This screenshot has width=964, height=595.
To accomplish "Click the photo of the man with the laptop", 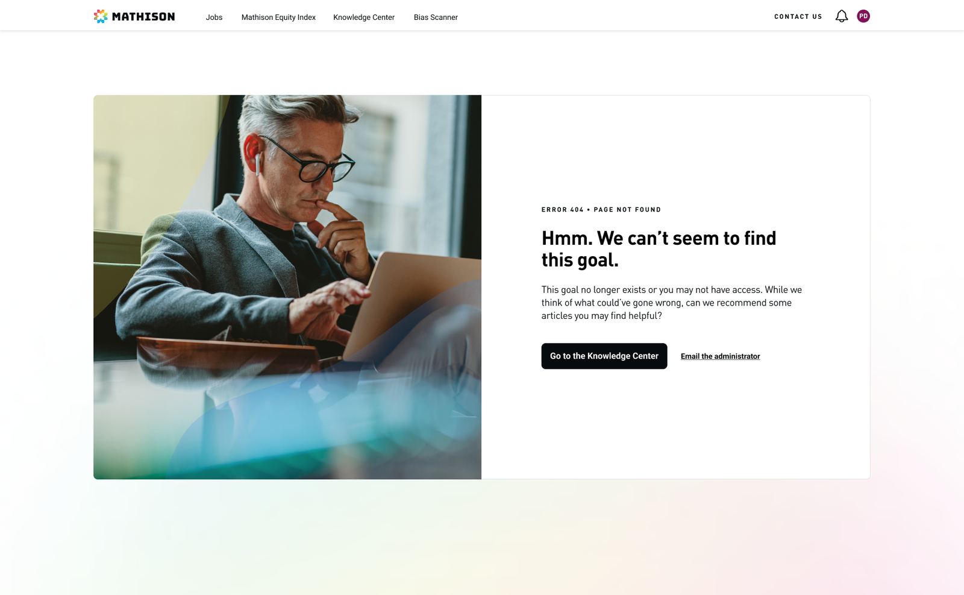I will point(287,287).
